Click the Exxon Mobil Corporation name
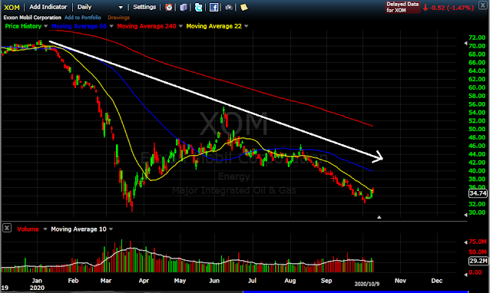 (x=32, y=18)
